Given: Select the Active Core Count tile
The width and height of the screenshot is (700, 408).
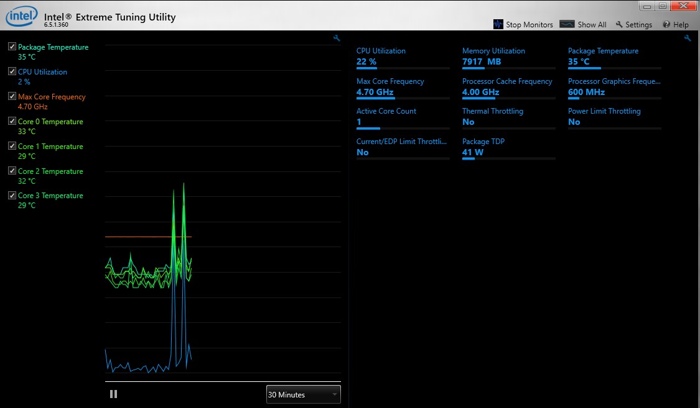Looking at the screenshot, I should pos(403,118).
